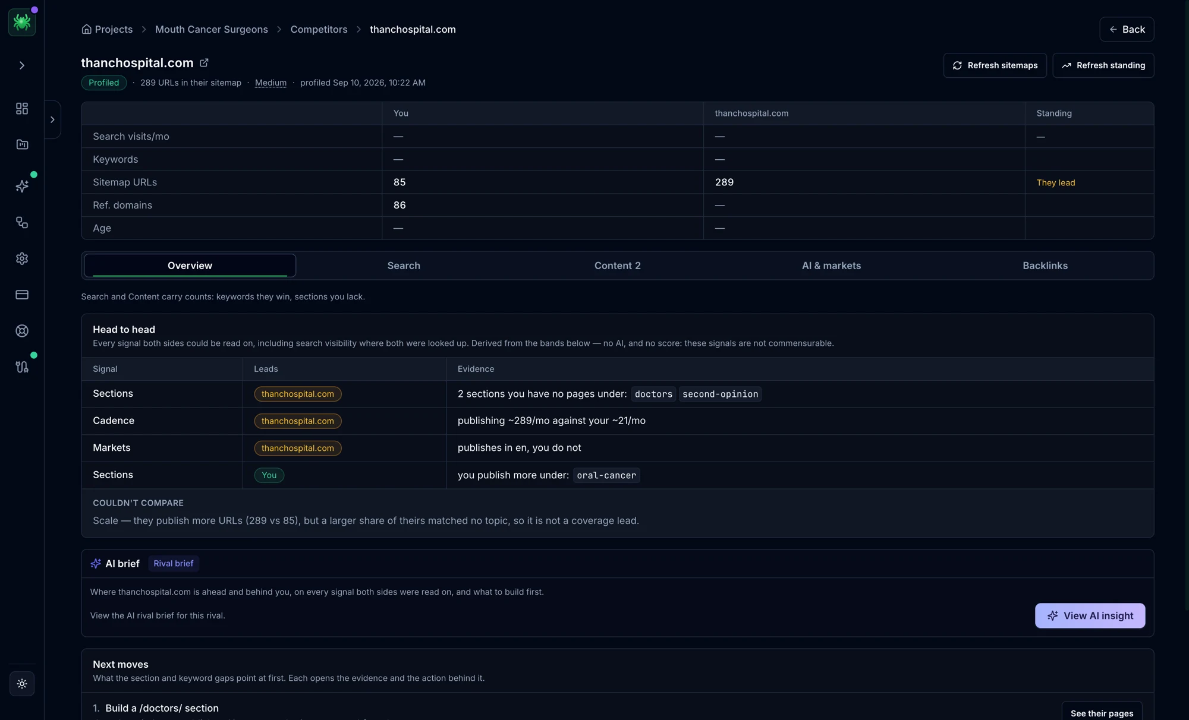Viewport: 1189px width, 720px height.
Task: Click thanchospital.com badge in Cadence row
Action: pos(298,421)
